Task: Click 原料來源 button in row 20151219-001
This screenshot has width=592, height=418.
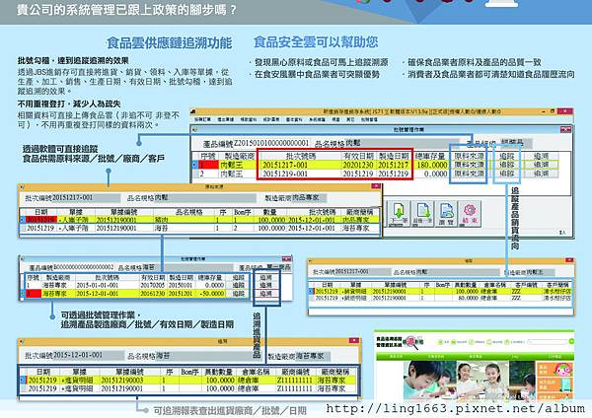Action: click(x=469, y=174)
